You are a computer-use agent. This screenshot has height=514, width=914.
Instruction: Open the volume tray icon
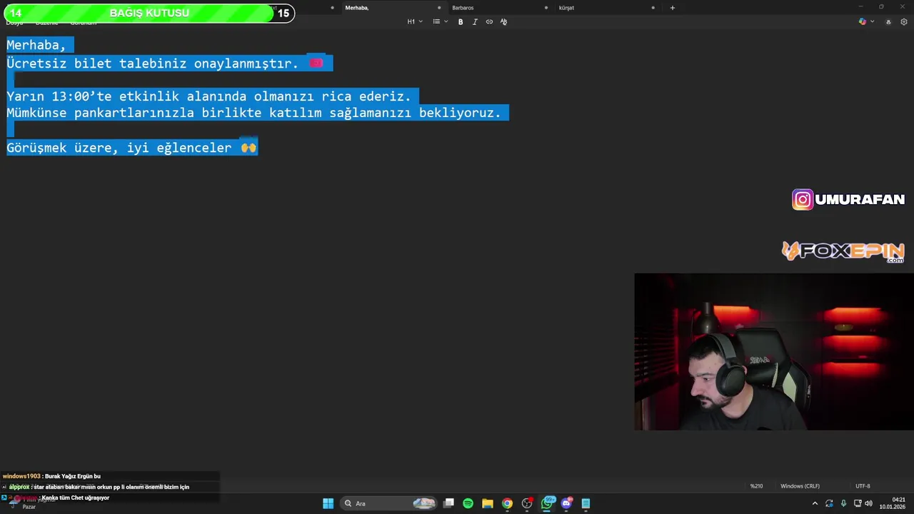click(x=869, y=503)
